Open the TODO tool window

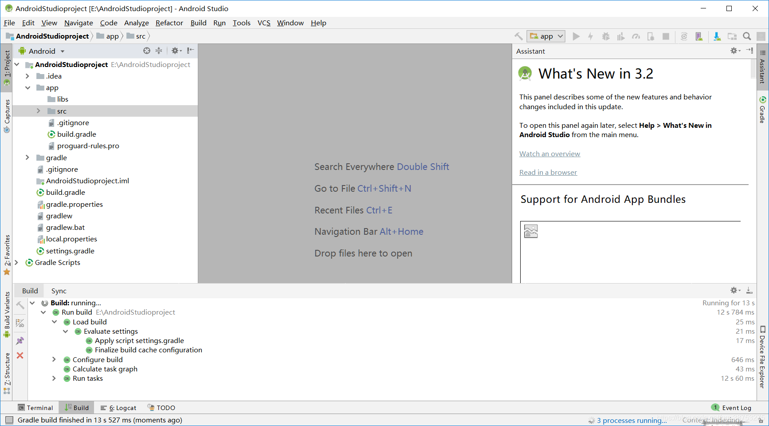click(x=161, y=408)
